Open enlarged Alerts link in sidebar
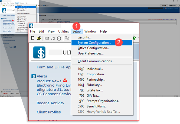The width and height of the screenshot is (180, 124). 42,76
